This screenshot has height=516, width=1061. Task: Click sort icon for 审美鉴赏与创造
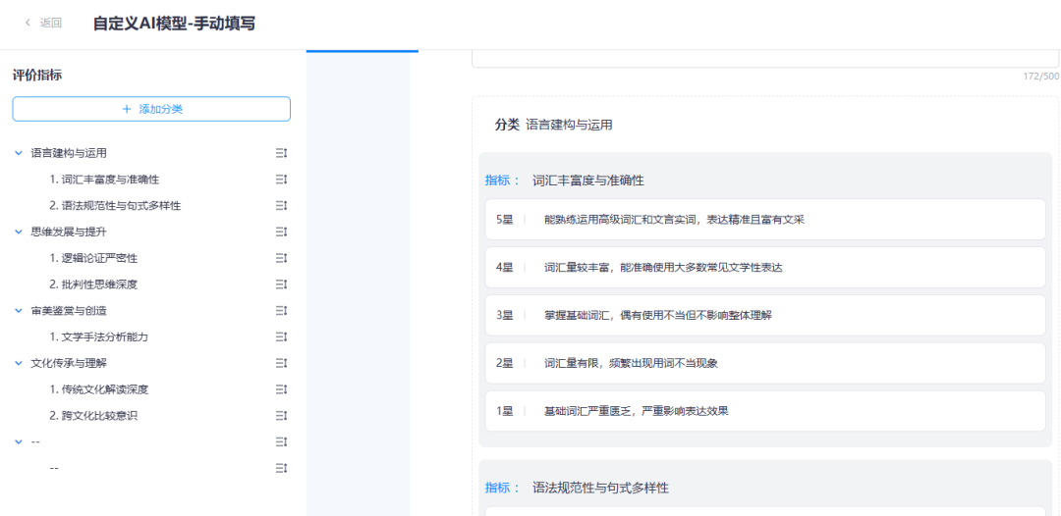click(x=282, y=311)
